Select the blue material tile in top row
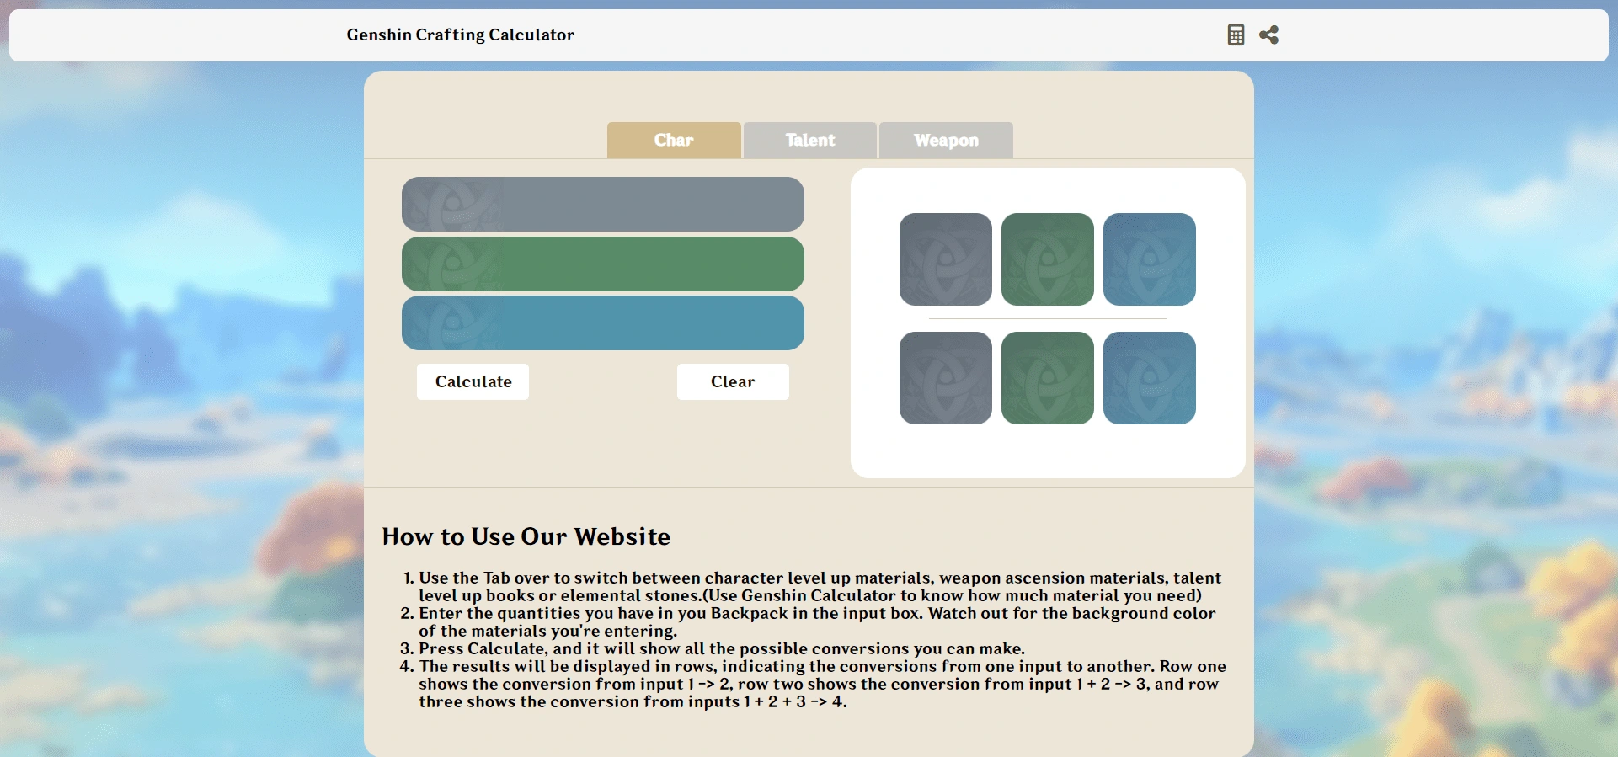The image size is (1618, 757). point(1150,259)
